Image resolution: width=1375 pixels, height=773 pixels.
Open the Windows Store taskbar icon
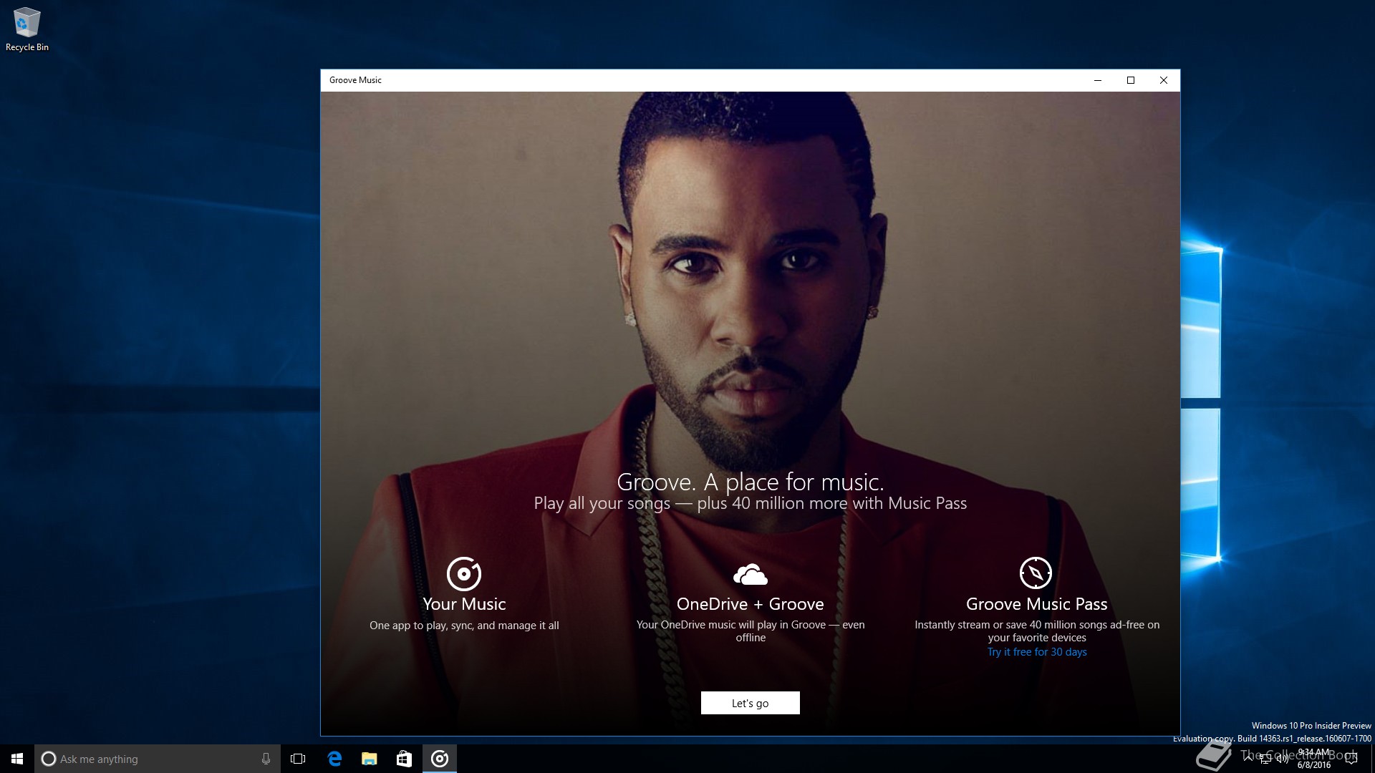pos(405,759)
